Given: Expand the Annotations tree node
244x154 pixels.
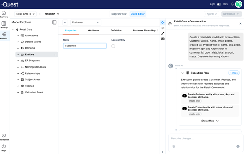Looking at the screenshot, I should point(18,36).
